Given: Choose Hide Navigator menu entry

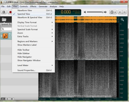Looking at the screenshot, I should click(x=33, y=57).
